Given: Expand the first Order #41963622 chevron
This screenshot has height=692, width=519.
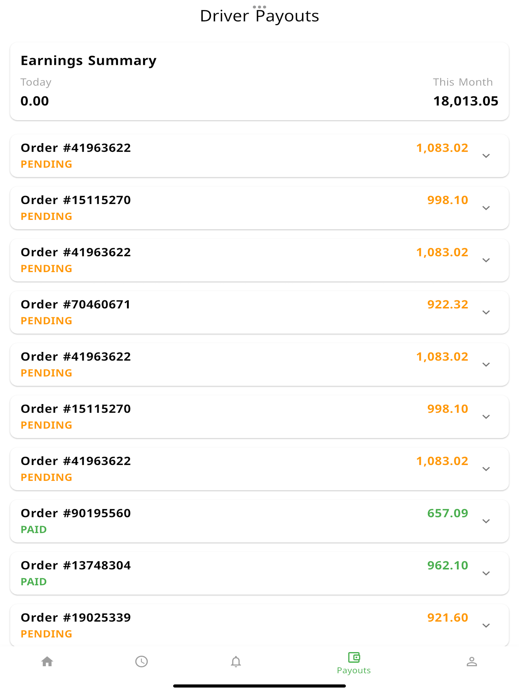Looking at the screenshot, I should [486, 156].
